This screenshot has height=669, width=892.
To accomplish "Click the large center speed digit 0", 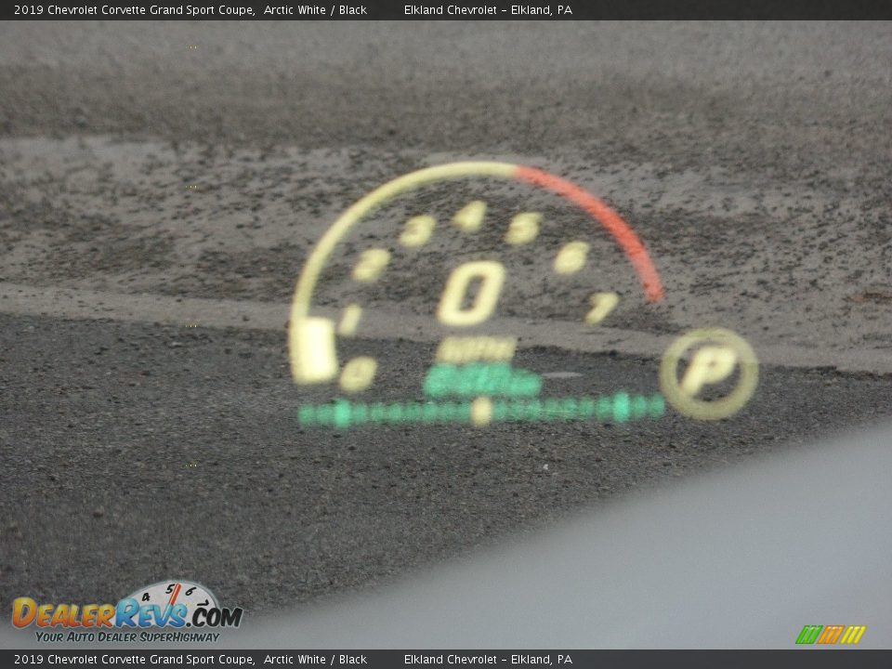I will 472,293.
